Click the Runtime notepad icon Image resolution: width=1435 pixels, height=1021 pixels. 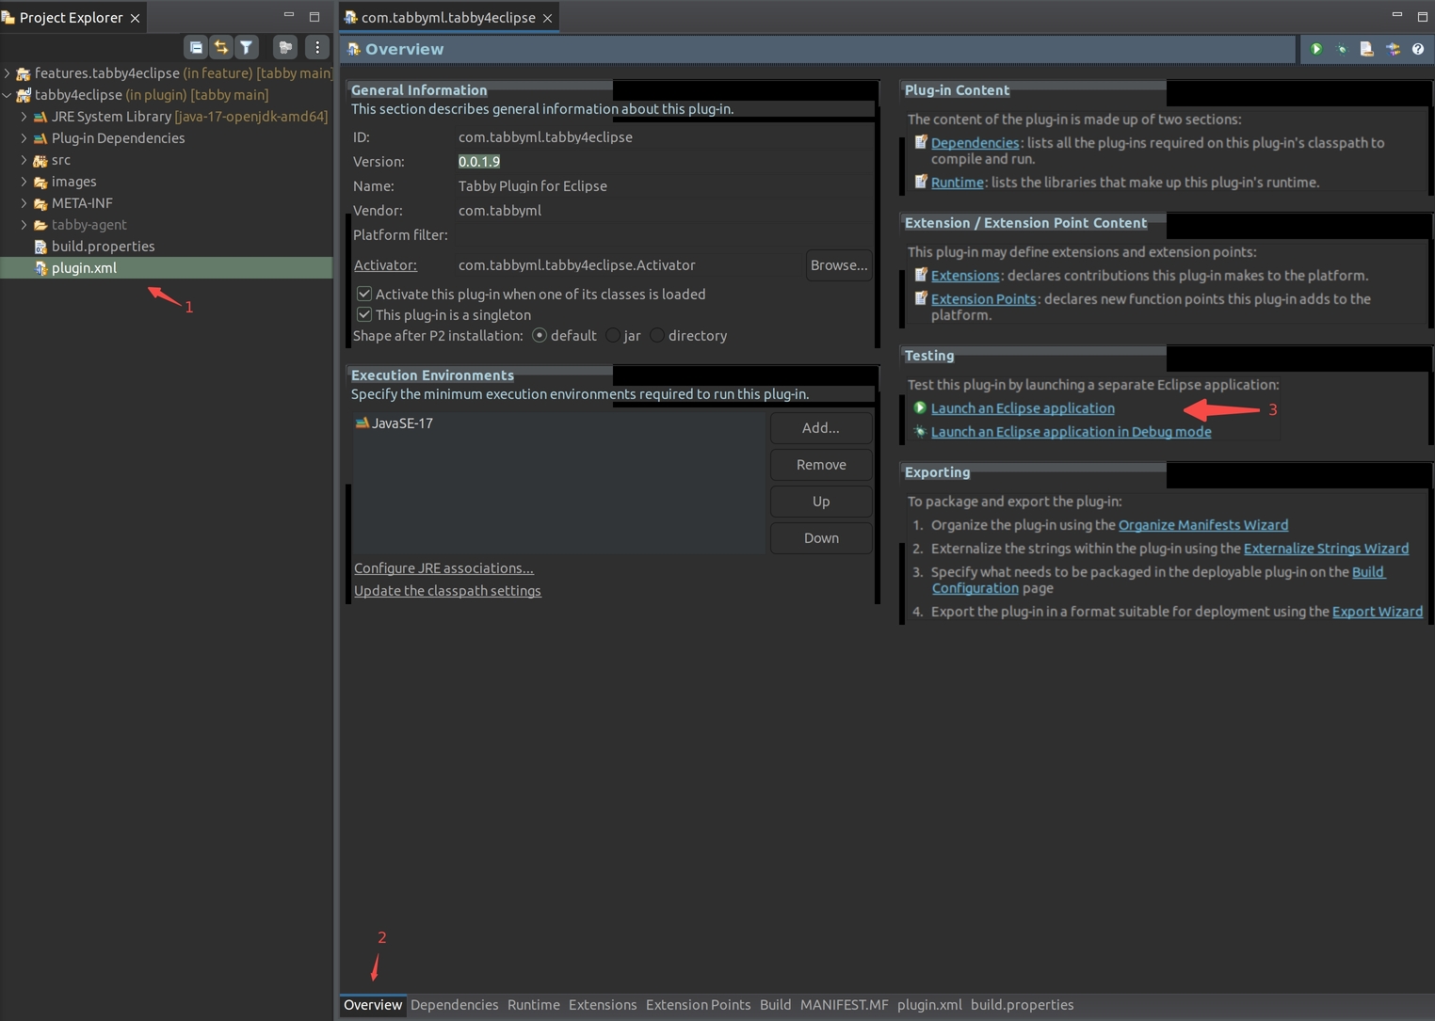coord(921,182)
